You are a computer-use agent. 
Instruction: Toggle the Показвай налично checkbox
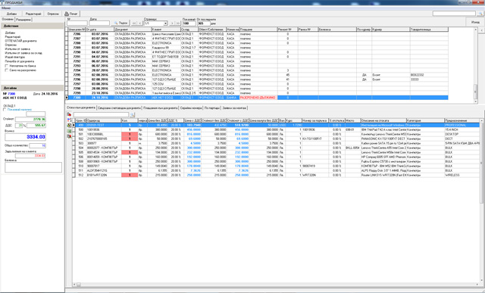point(5,110)
